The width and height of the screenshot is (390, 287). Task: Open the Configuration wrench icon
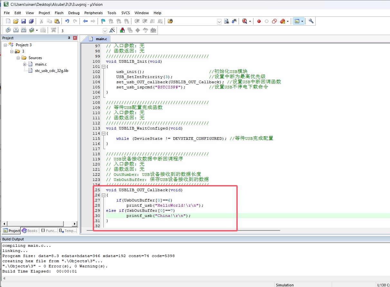311,21
